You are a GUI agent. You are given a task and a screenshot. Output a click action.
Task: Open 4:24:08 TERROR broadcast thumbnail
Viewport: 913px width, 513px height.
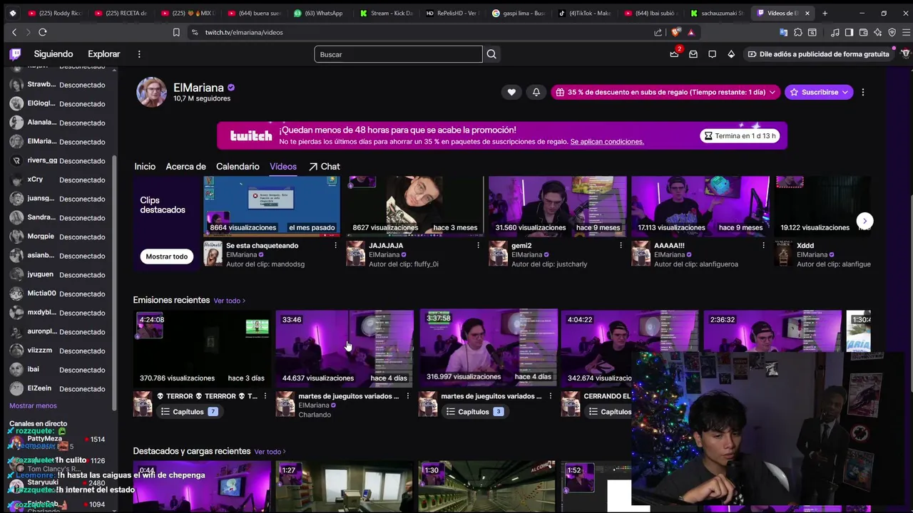[x=202, y=348]
